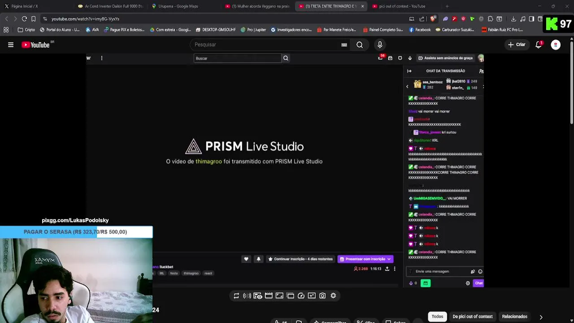Screen dimensions: 574x323
Task: Reload the page in the browser
Action: pyautogui.click(x=24, y=19)
